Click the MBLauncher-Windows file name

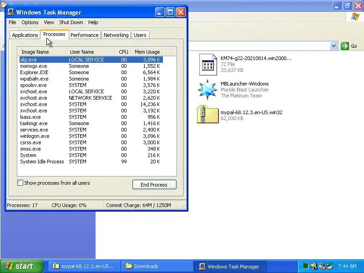245,84
